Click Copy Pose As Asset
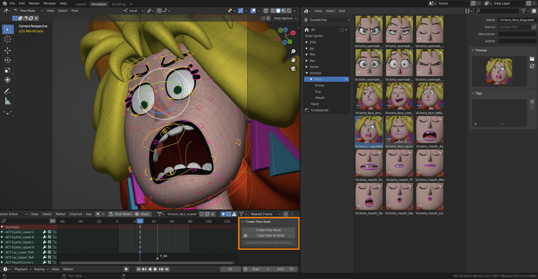The image size is (538, 279). [x=268, y=235]
